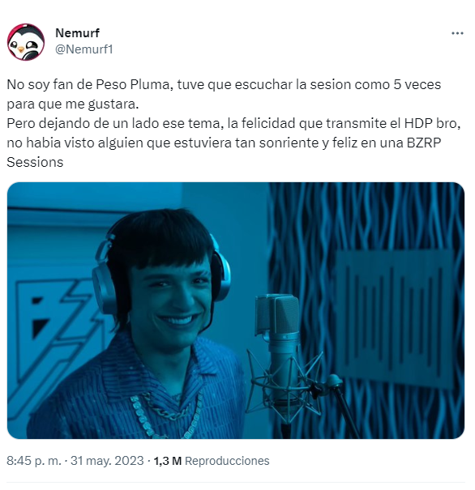Click the 8:45 p. m. timestamp

[34, 461]
